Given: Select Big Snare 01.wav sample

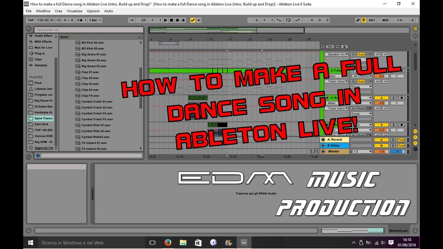Looking at the screenshot, I should click(91, 54).
